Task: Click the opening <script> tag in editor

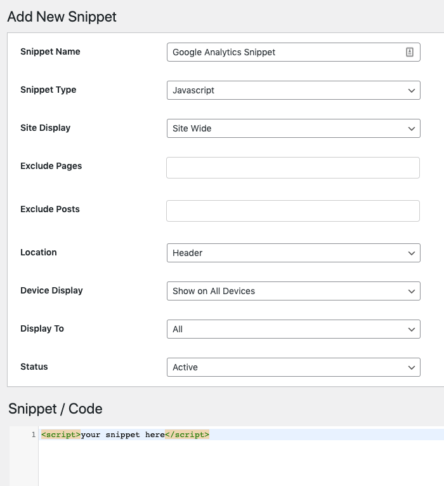Action: 61,435
